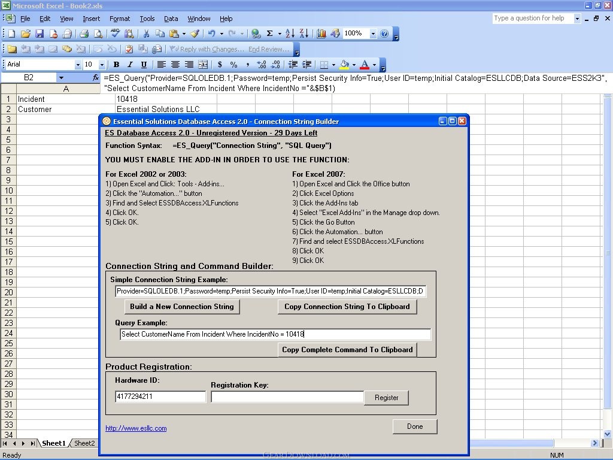613x460 pixels.
Task: Open Print Preview
Action: coord(98,34)
